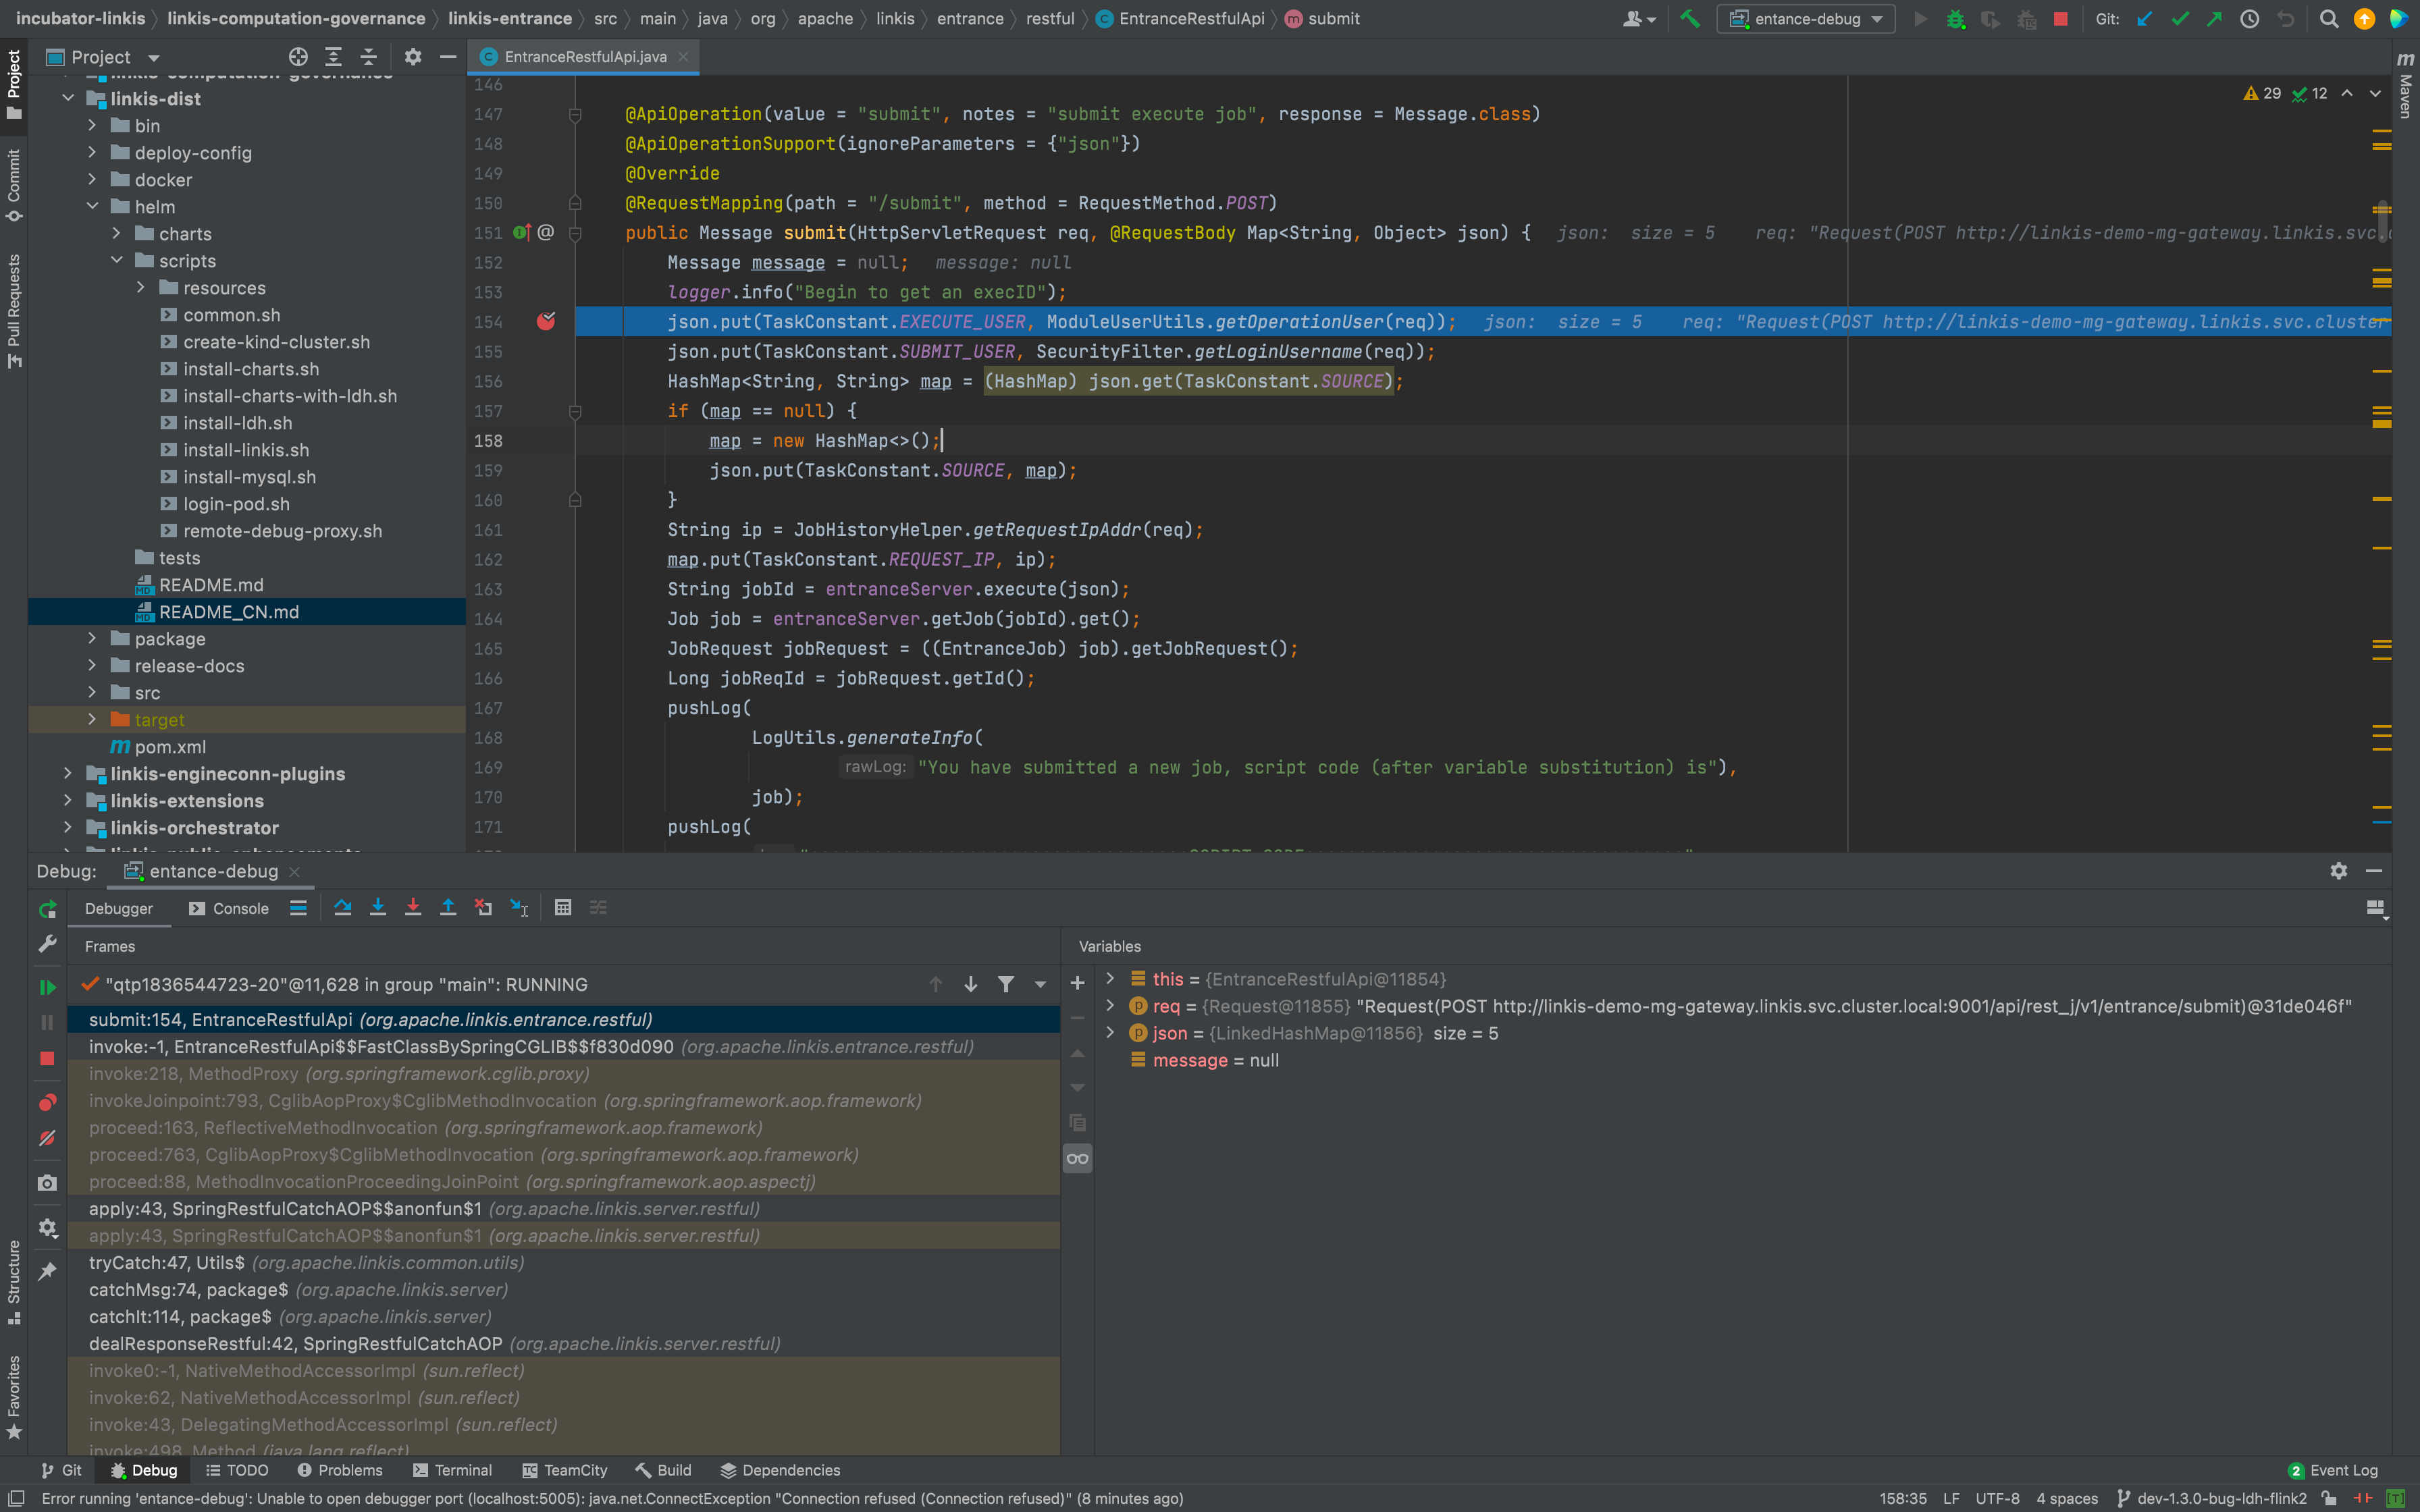
Task: Click the red Force Step Into icon
Action: click(413, 908)
